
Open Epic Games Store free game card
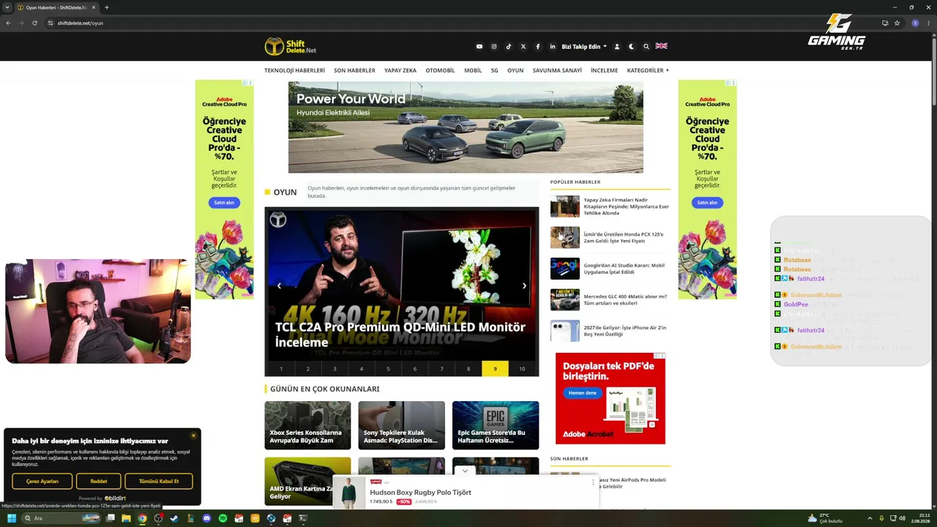[496, 425]
